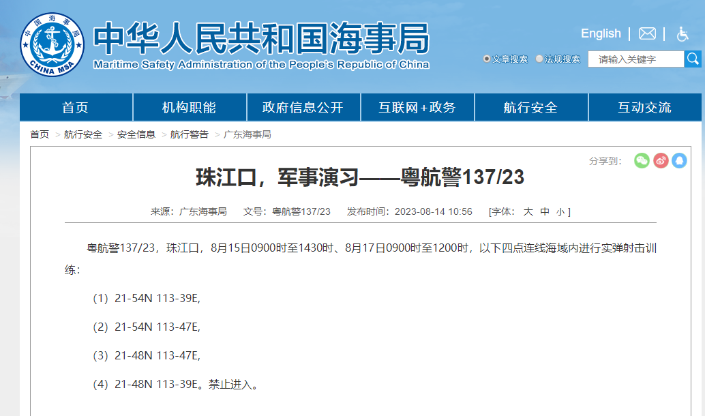The height and width of the screenshot is (416, 705).
Task: Click the China MSA anchor logo
Action: (52, 44)
